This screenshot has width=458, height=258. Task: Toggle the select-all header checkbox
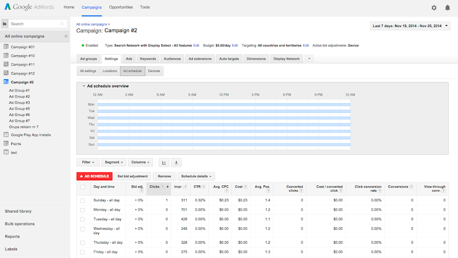83,187
